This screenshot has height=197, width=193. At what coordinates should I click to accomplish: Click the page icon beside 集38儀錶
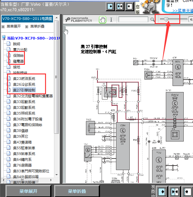pyautogui.click(x=9, y=130)
